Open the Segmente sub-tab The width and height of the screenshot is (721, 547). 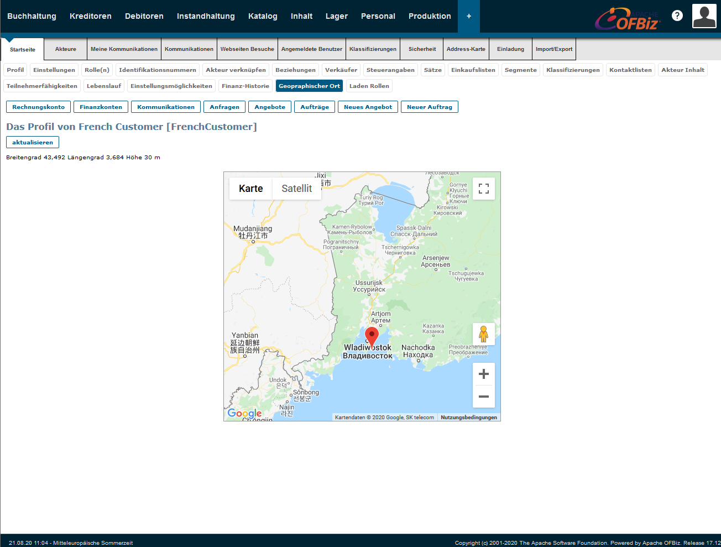tap(521, 70)
